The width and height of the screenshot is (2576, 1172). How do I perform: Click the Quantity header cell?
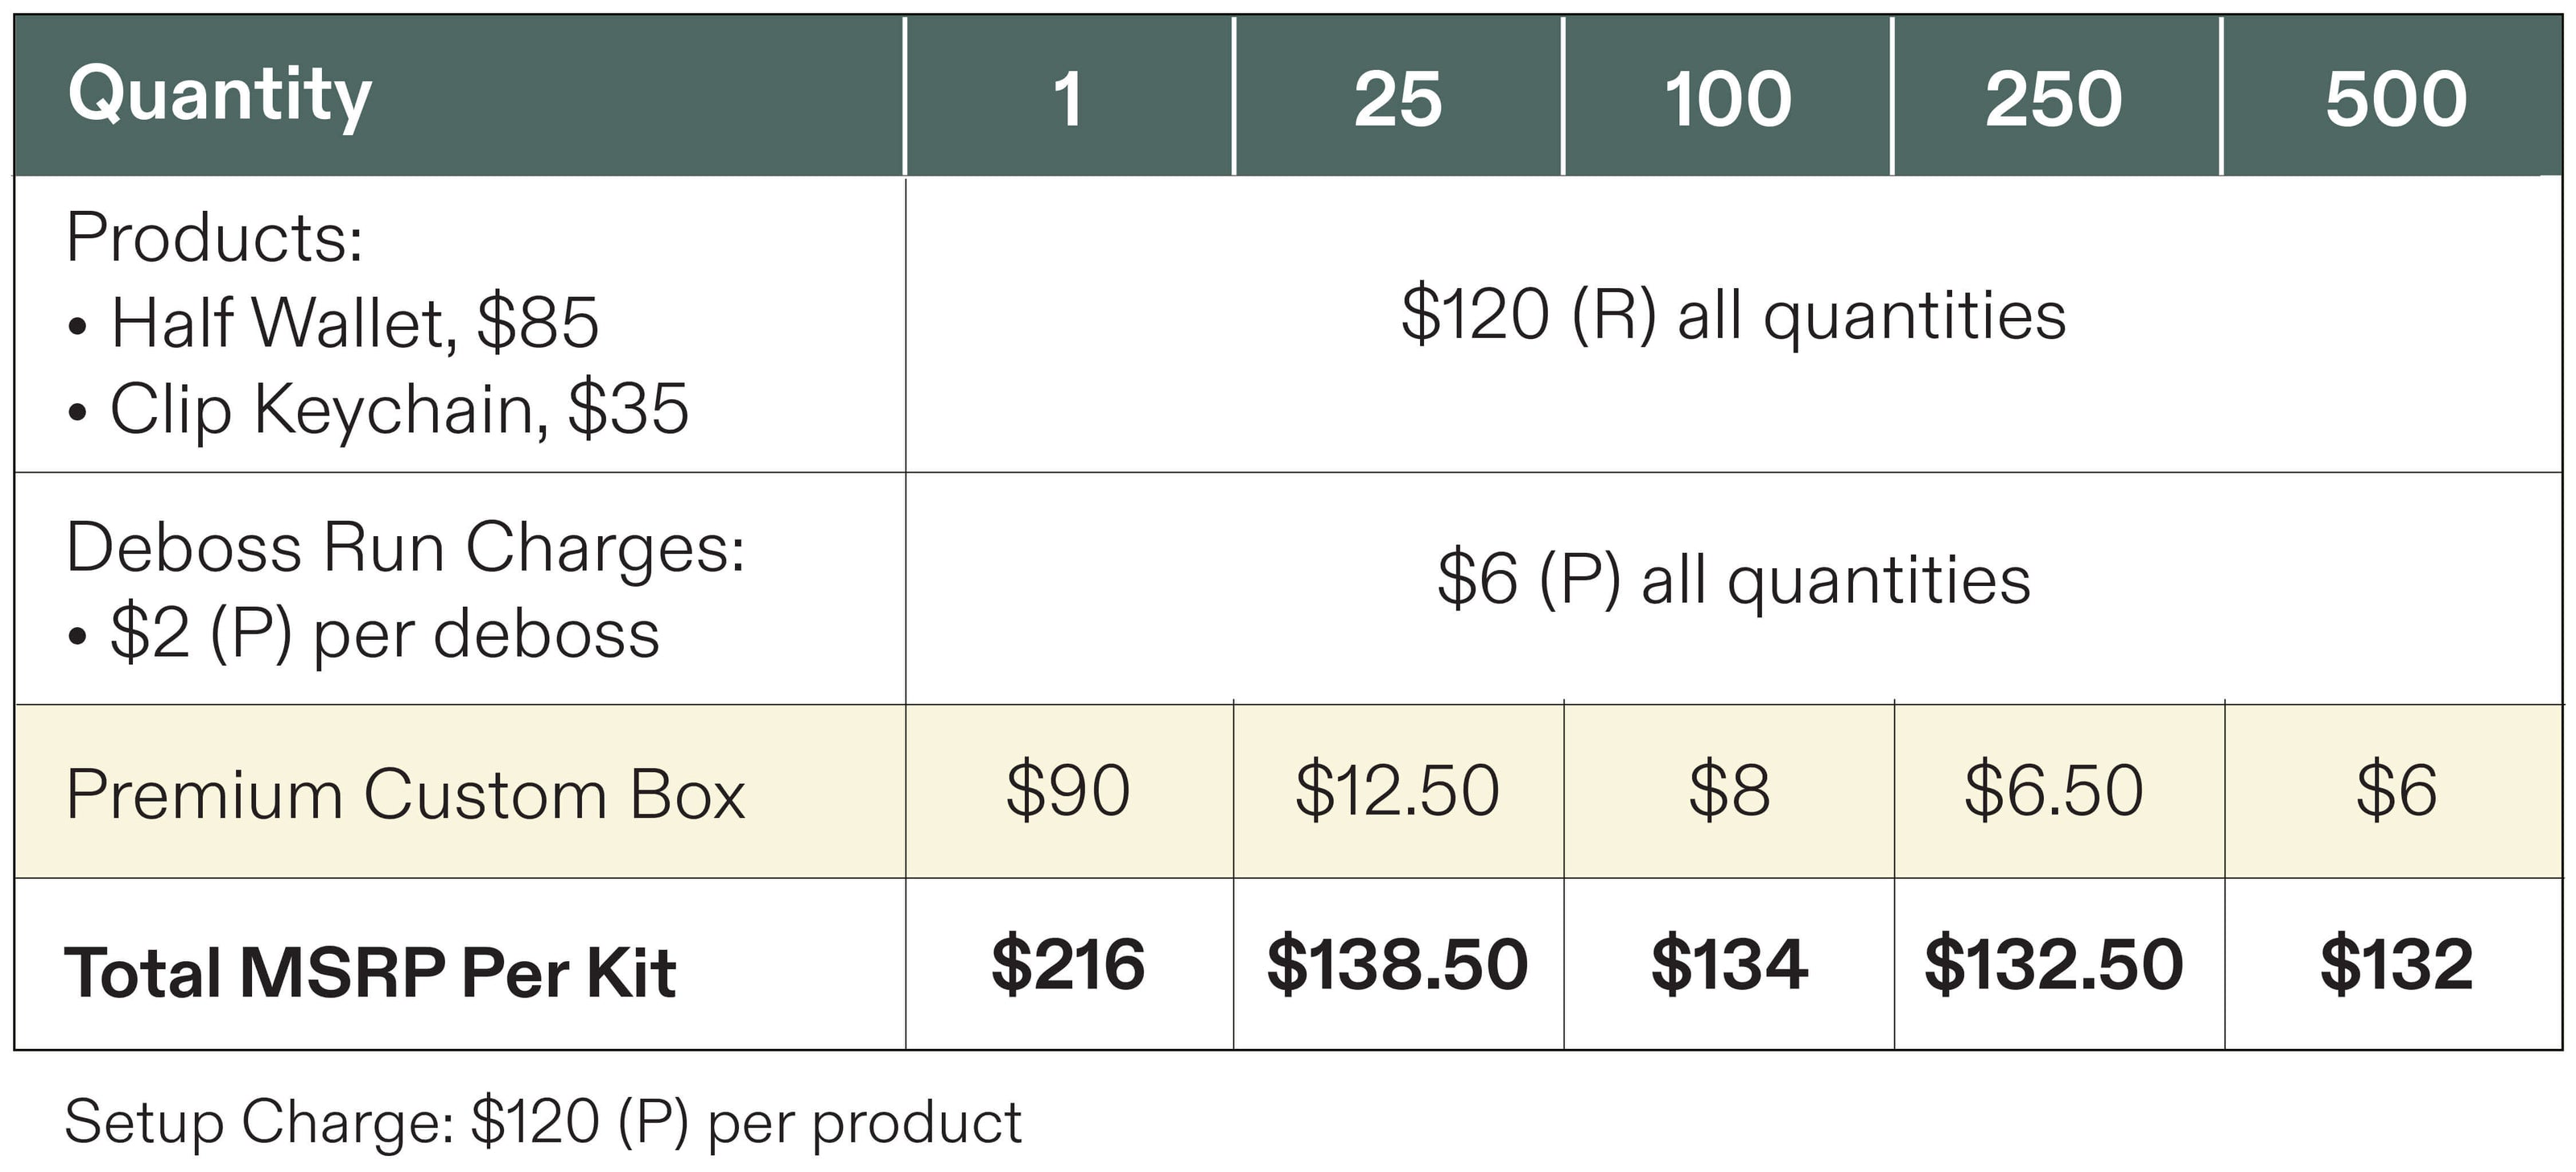(459, 96)
